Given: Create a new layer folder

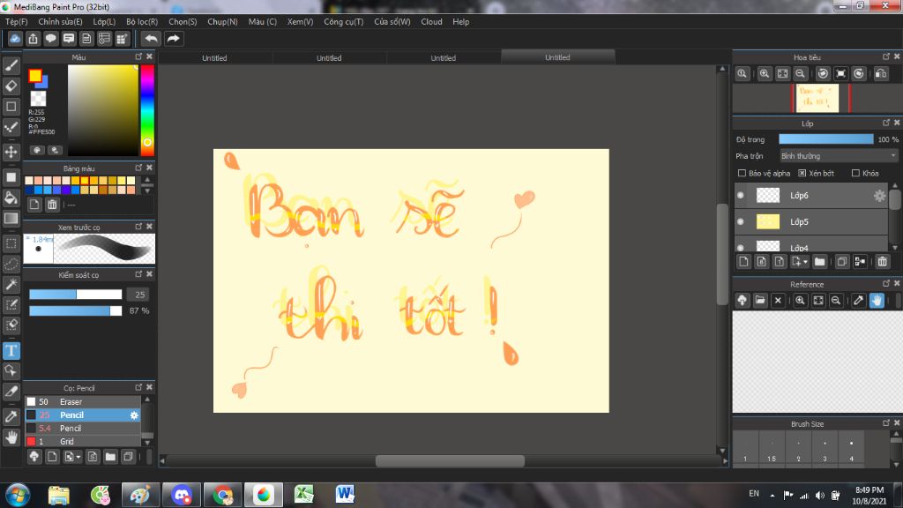Looking at the screenshot, I should click(819, 261).
